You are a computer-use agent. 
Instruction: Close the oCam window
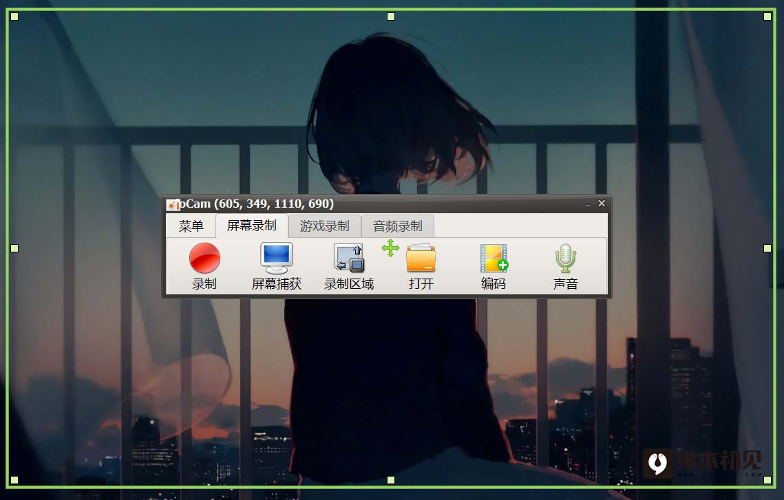tap(602, 204)
